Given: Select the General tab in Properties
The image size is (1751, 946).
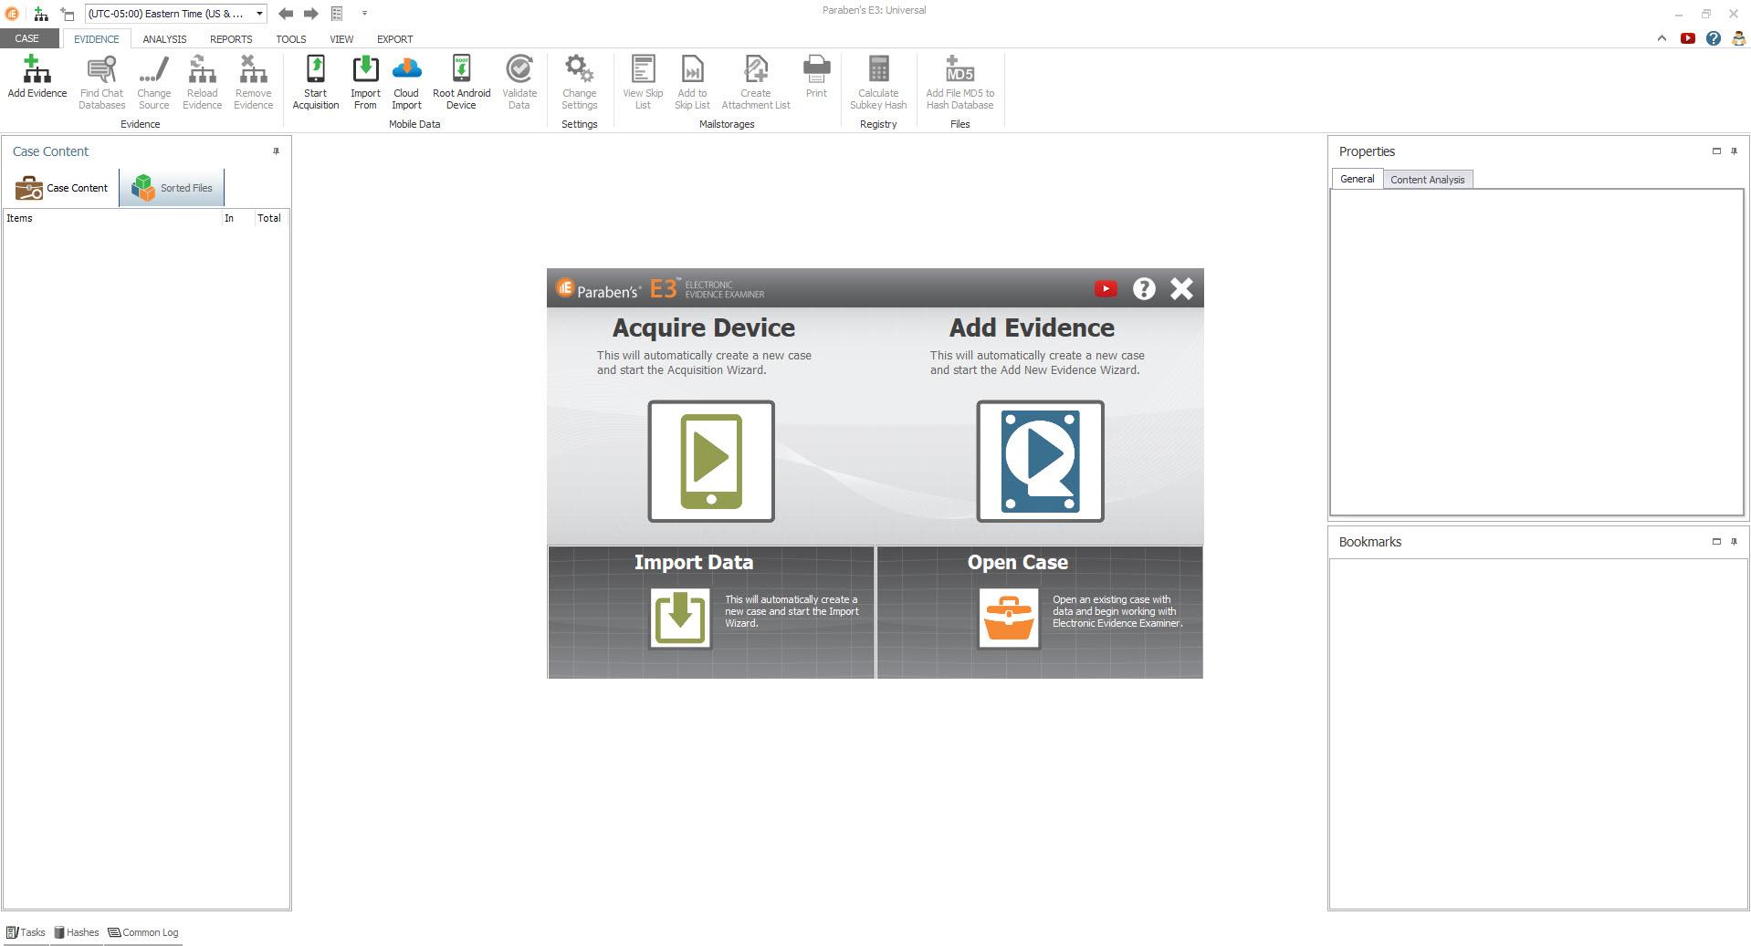Looking at the screenshot, I should [x=1357, y=179].
